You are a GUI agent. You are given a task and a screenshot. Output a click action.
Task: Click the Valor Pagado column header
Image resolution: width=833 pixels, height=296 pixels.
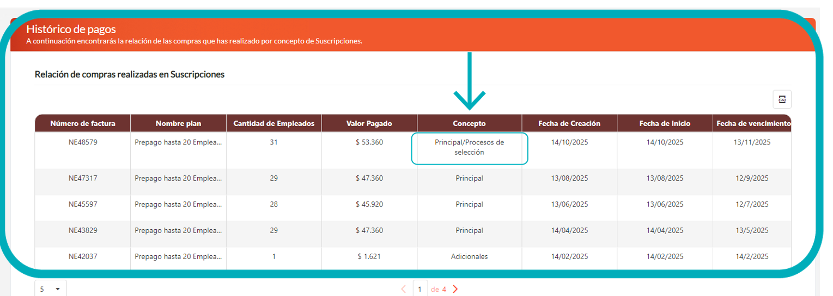point(369,123)
